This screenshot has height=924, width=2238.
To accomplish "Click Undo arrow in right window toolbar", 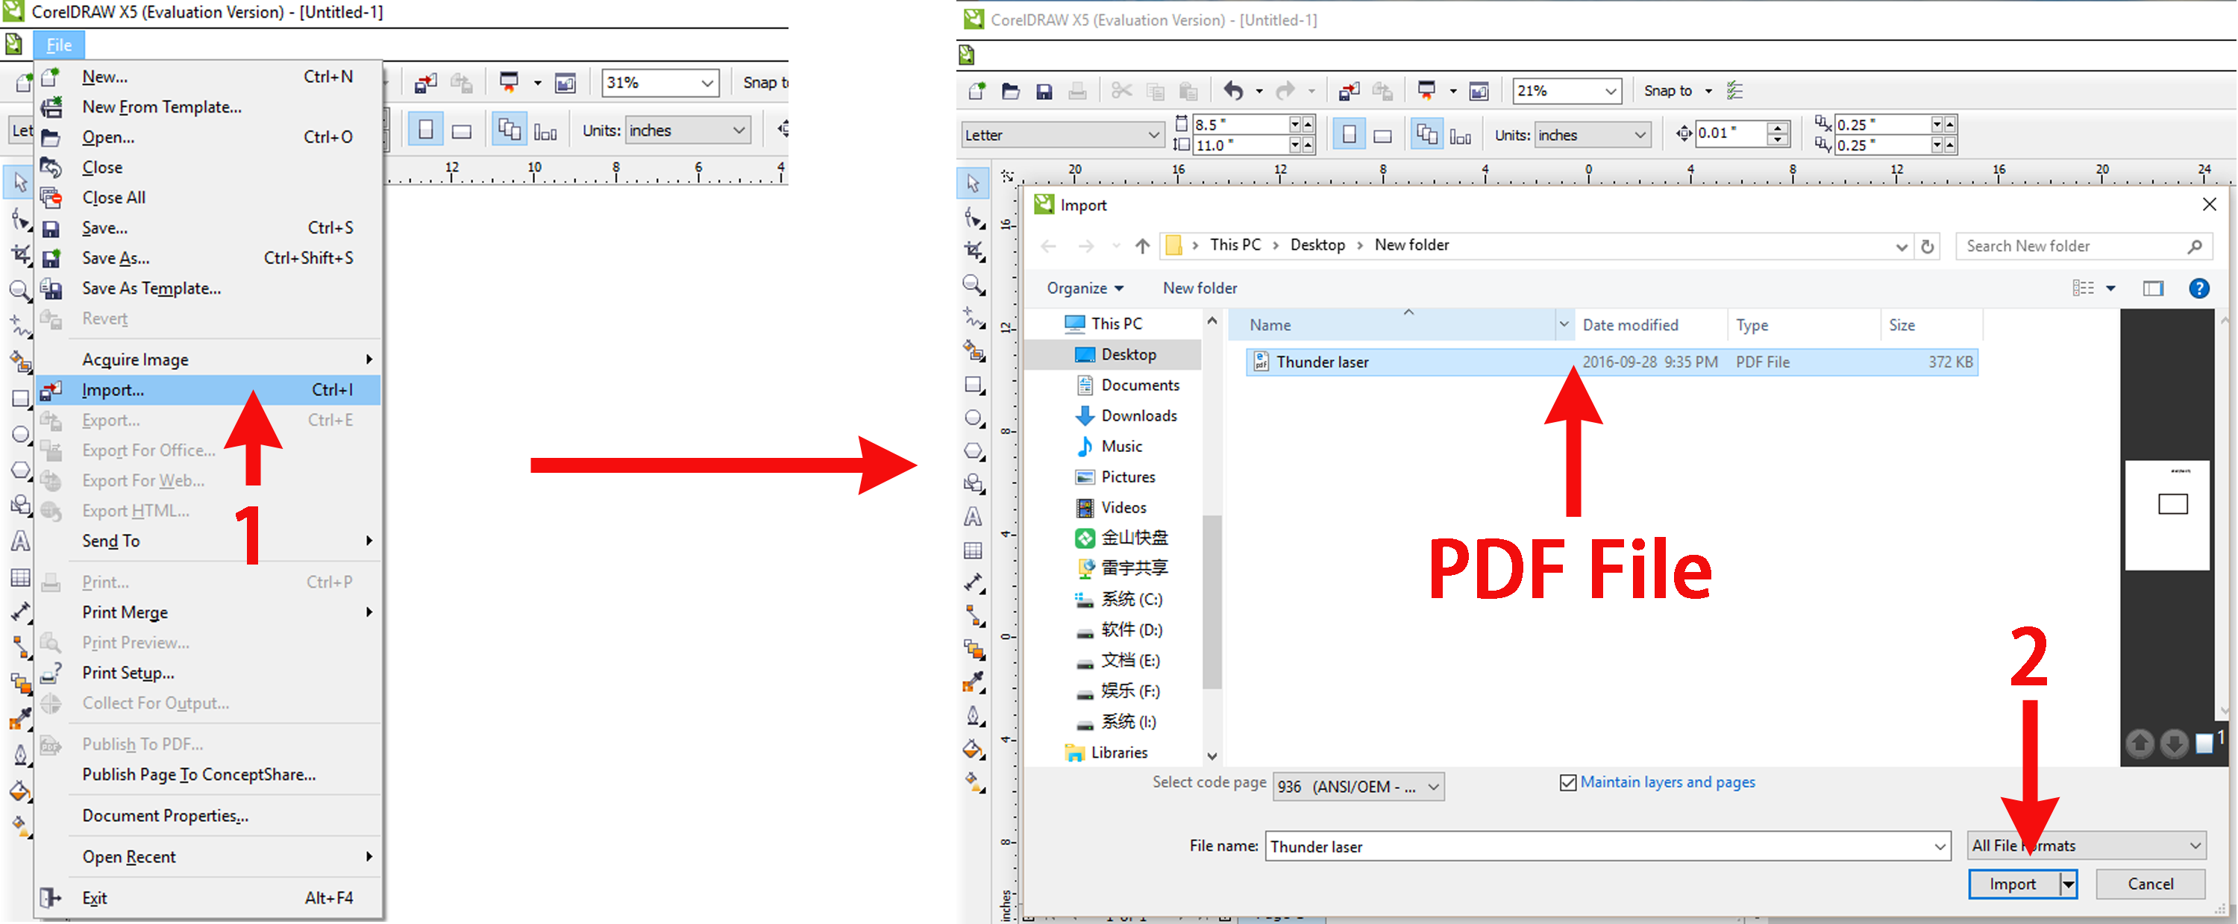I will pos(1234,90).
